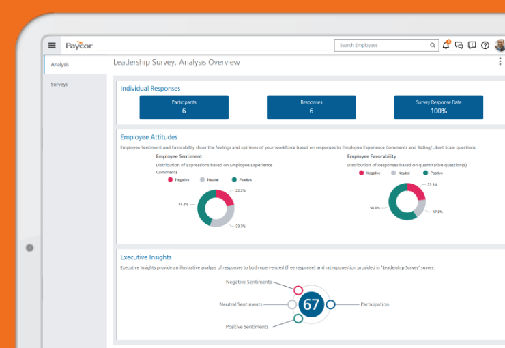Click the Participants count tile
This screenshot has height=348, width=505.
pyautogui.click(x=184, y=107)
